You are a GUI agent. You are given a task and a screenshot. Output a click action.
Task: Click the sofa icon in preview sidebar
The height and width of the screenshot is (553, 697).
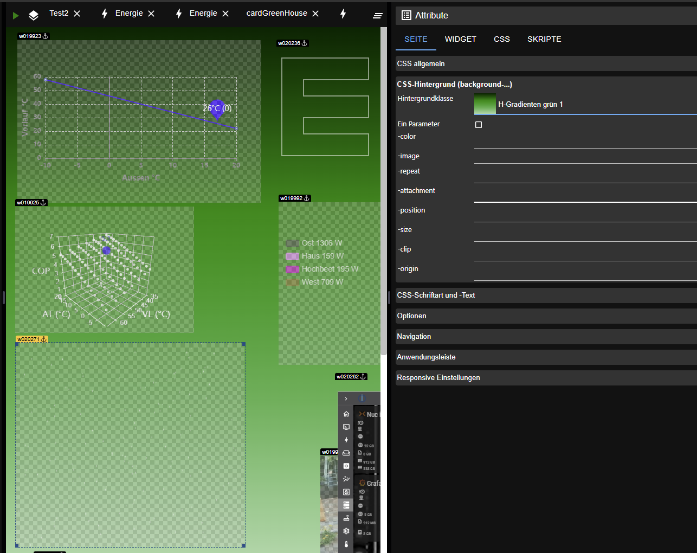click(x=346, y=453)
